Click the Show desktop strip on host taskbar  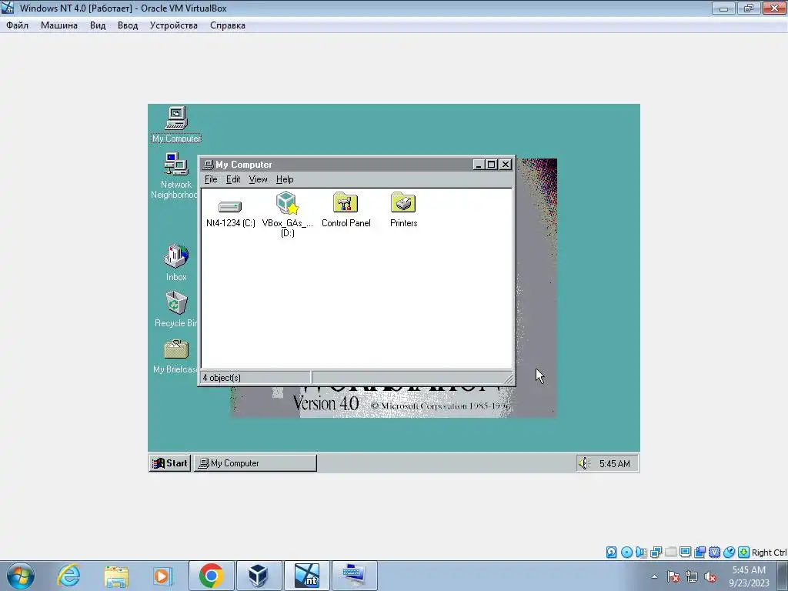783,576
